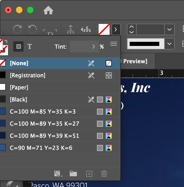184x187 pixels.
Task: Click the Tint input field
Action: (x=80, y=46)
